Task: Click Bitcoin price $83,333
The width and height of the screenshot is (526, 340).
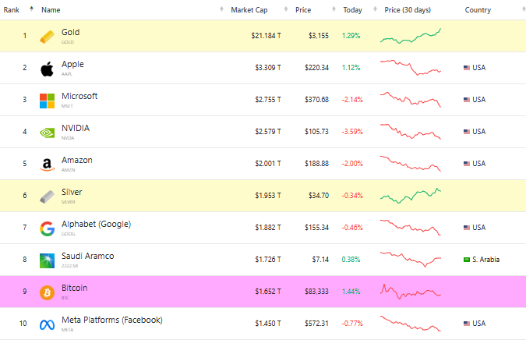Action: [x=316, y=292]
